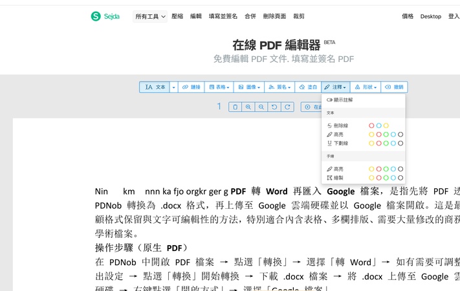Choose 裁剪 in the top navigation
Viewport: 460px width, 291px height.
click(299, 16)
